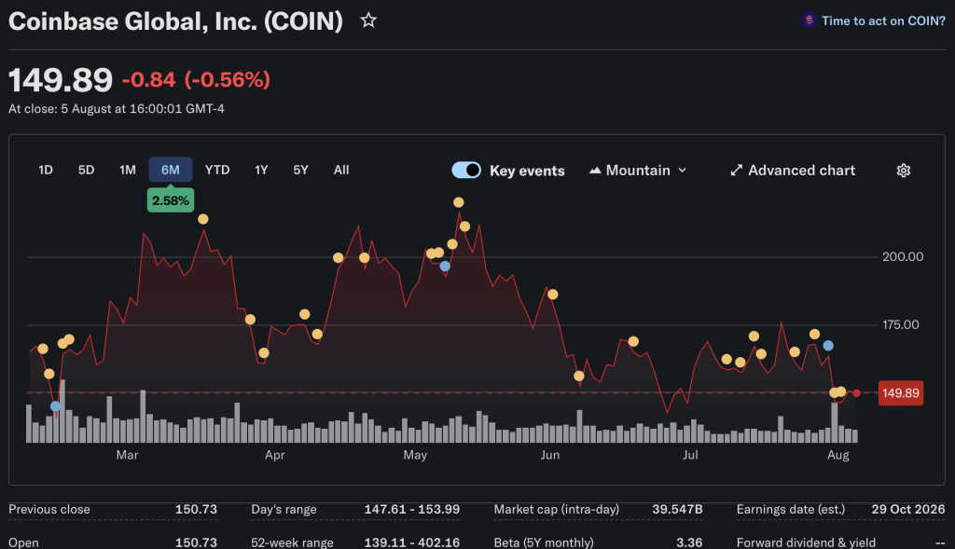This screenshot has height=549, width=955.
Task: Select the 5D time range
Action: (x=87, y=170)
